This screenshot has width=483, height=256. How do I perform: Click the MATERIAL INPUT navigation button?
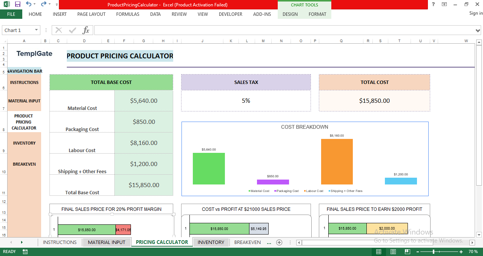pos(24,101)
